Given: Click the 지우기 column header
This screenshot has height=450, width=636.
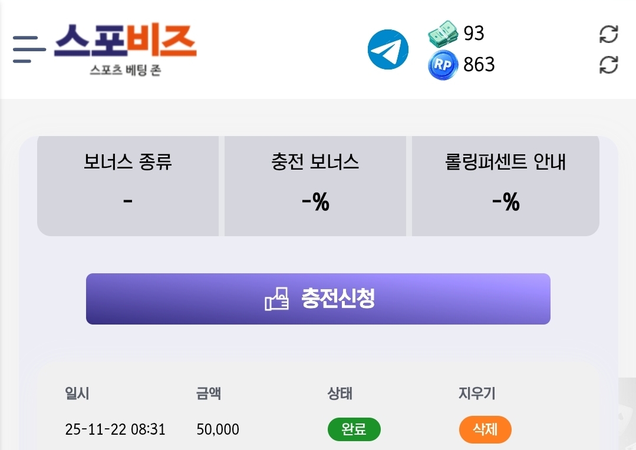Looking at the screenshot, I should coord(477,393).
